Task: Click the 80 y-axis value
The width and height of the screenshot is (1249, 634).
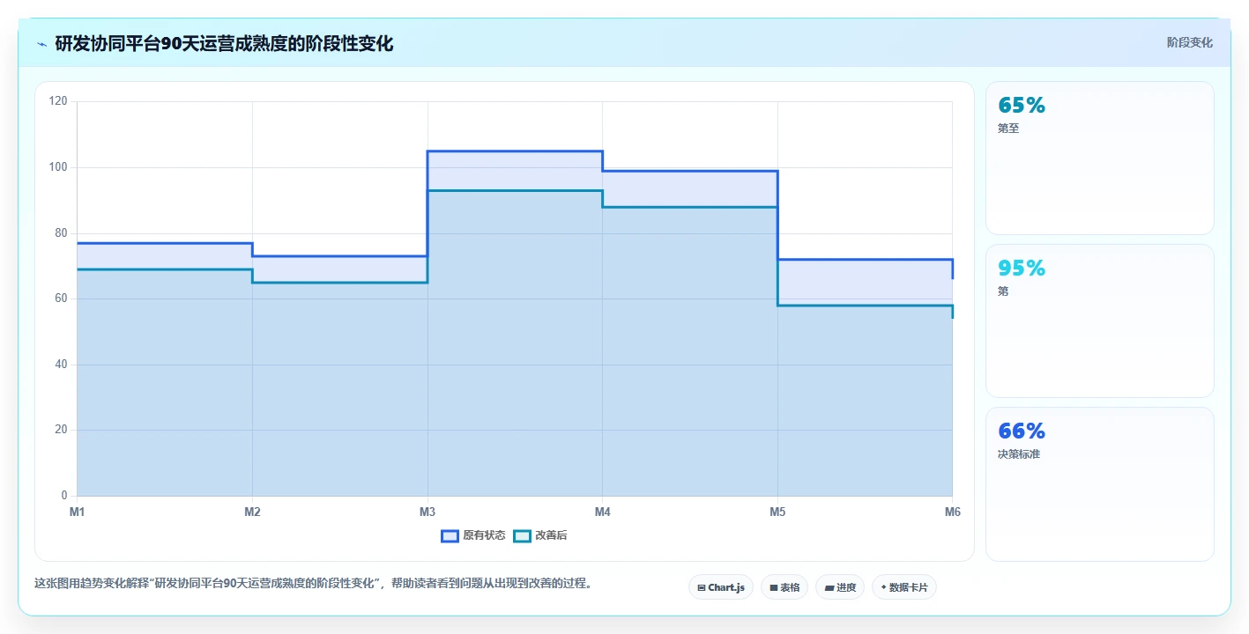Action: (61, 233)
